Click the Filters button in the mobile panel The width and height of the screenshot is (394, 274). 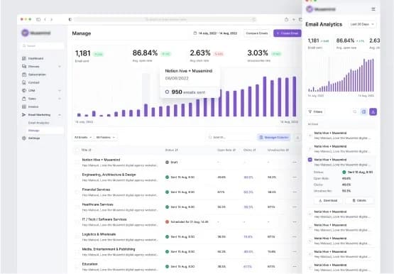[315, 111]
